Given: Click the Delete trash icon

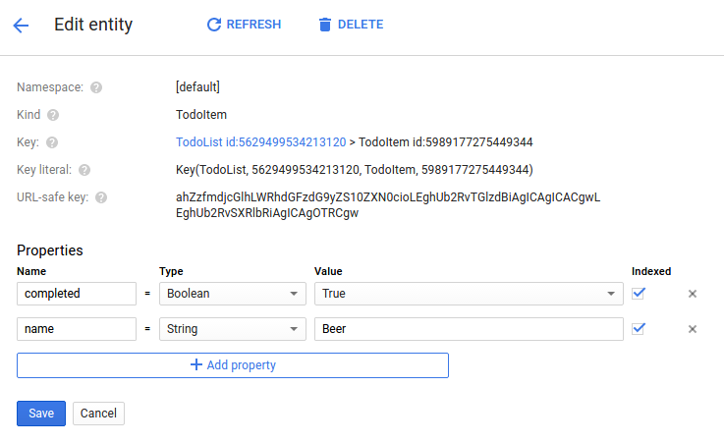Looking at the screenshot, I should point(325,25).
